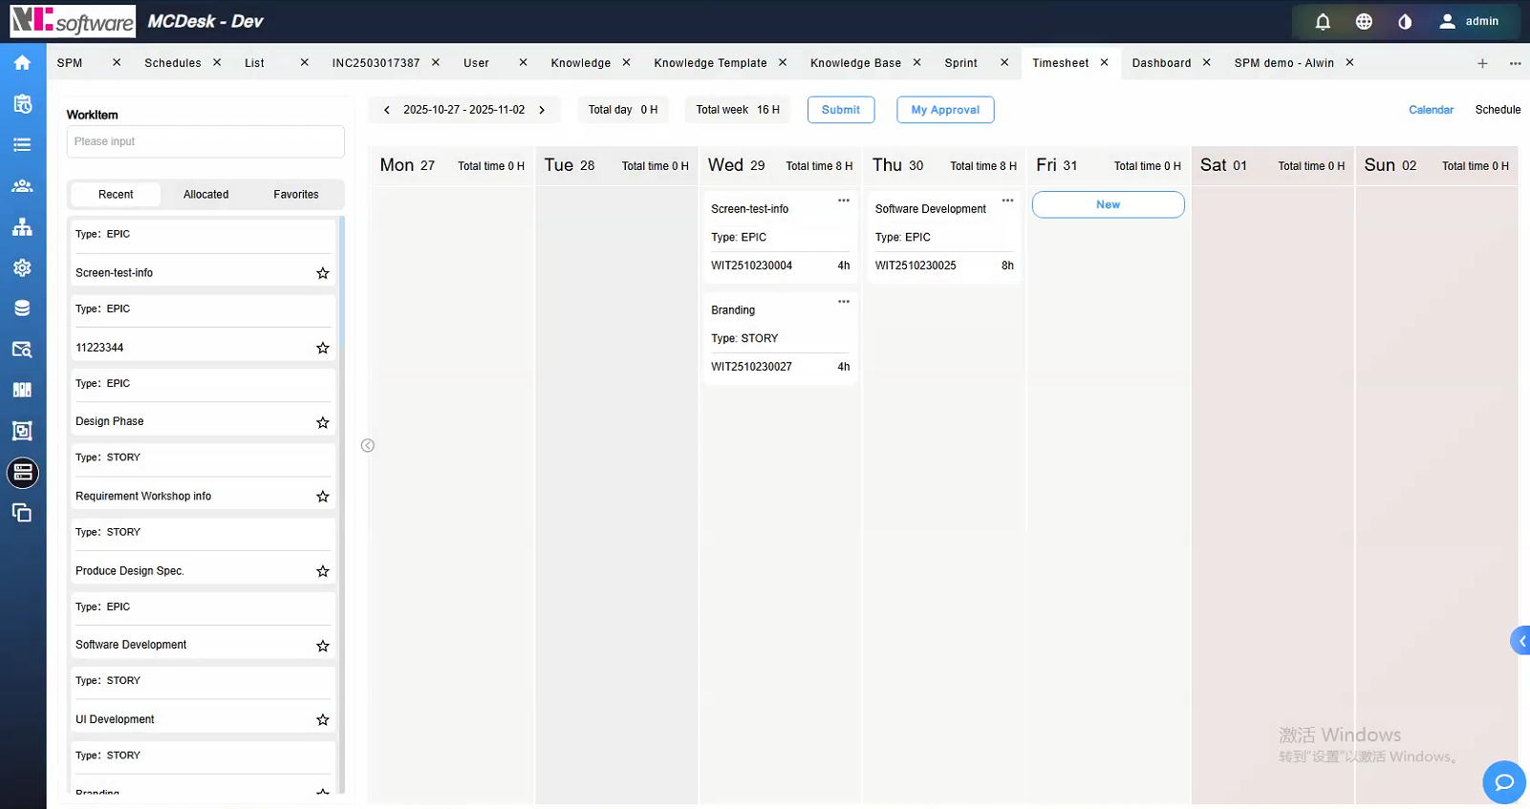Switch to the Favorites tab

tap(296, 195)
